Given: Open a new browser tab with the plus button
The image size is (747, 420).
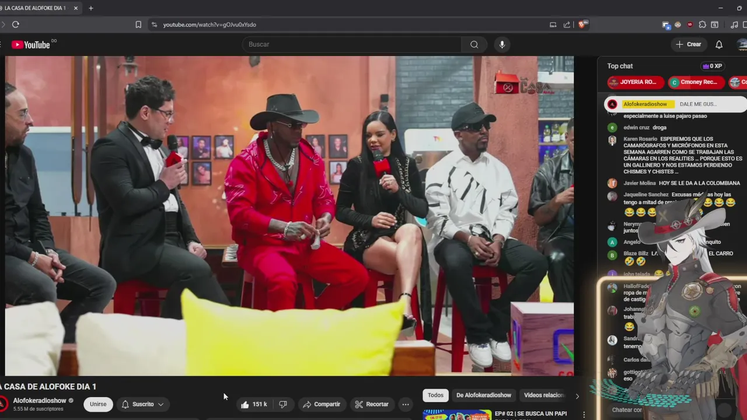Looking at the screenshot, I should [90, 8].
